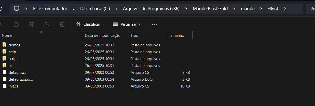
Task: Select the defaults.cs.dso file icon
Action: coord(4,79)
